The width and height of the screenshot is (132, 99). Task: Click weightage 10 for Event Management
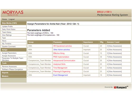(101, 75)
